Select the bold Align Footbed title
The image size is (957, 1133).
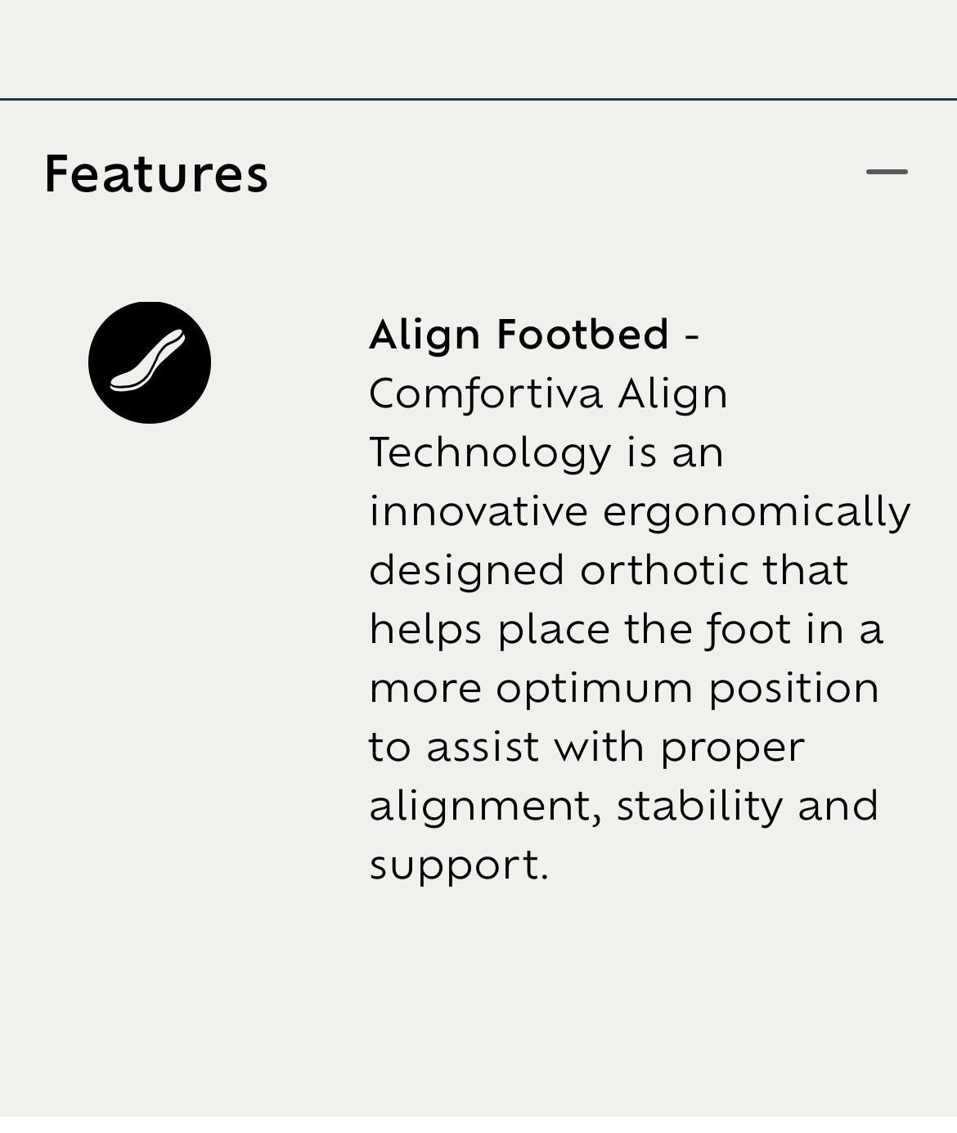(x=519, y=335)
